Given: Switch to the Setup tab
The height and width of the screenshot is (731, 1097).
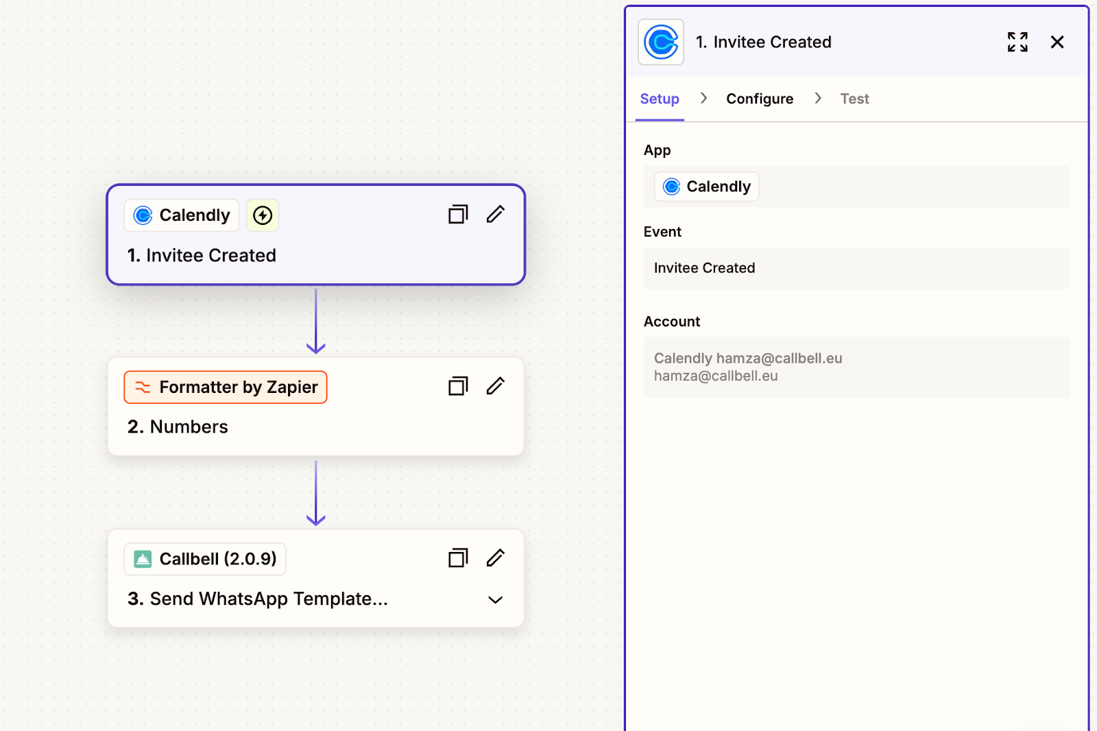Looking at the screenshot, I should tap(660, 99).
